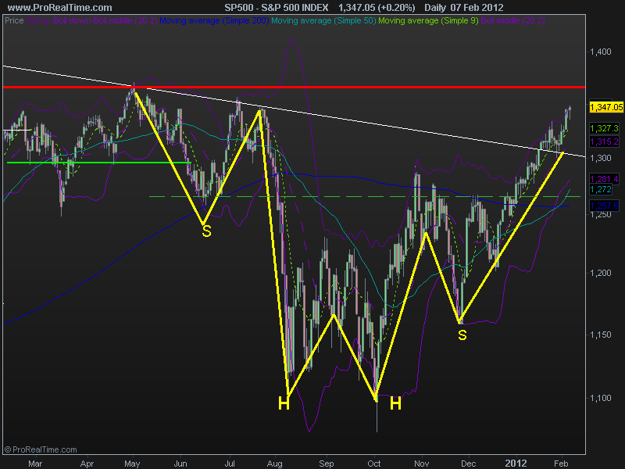The width and height of the screenshot is (625, 469).
Task: Click the May label on time axis
Action: (x=132, y=464)
